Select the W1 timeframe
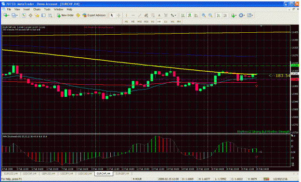Viewport: 301px width, 182px height. coord(172,22)
